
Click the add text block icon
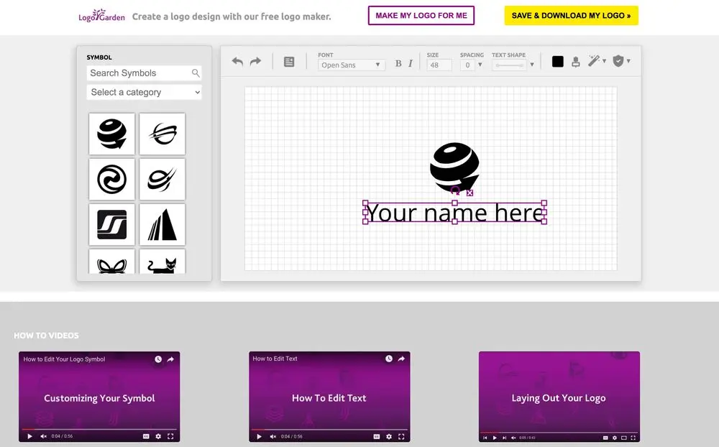(289, 62)
